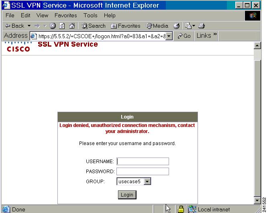Print the page with printer icon
Viewport: 267px width, 213px height.
click(x=202, y=26)
